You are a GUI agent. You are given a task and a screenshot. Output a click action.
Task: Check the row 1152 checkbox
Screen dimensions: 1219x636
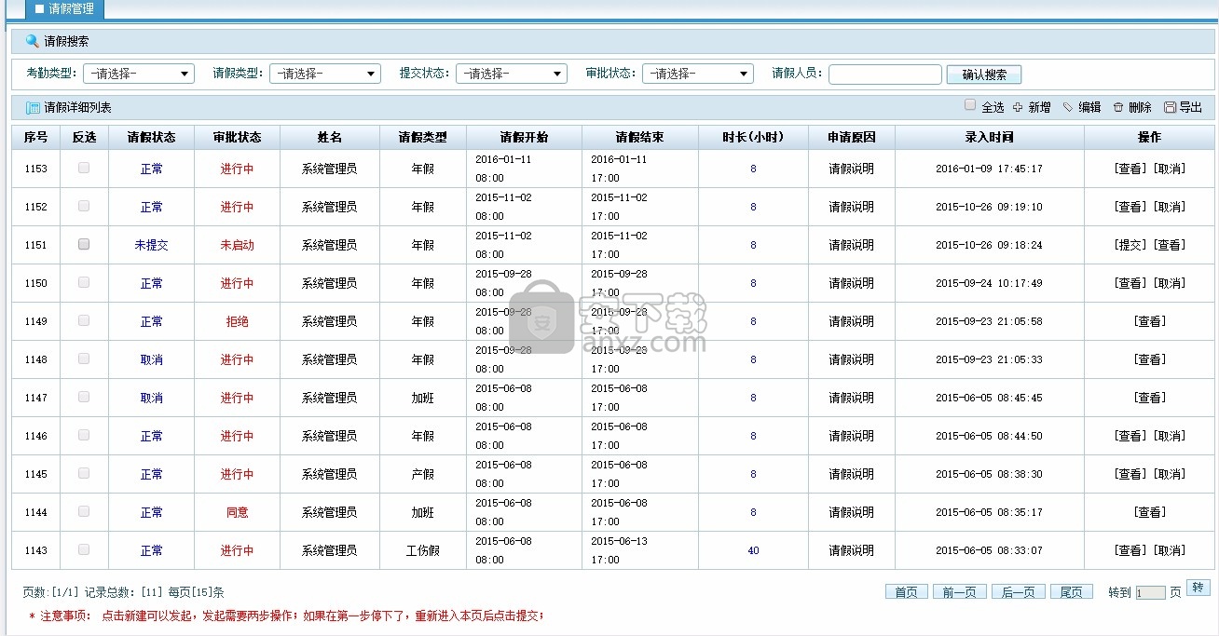84,206
